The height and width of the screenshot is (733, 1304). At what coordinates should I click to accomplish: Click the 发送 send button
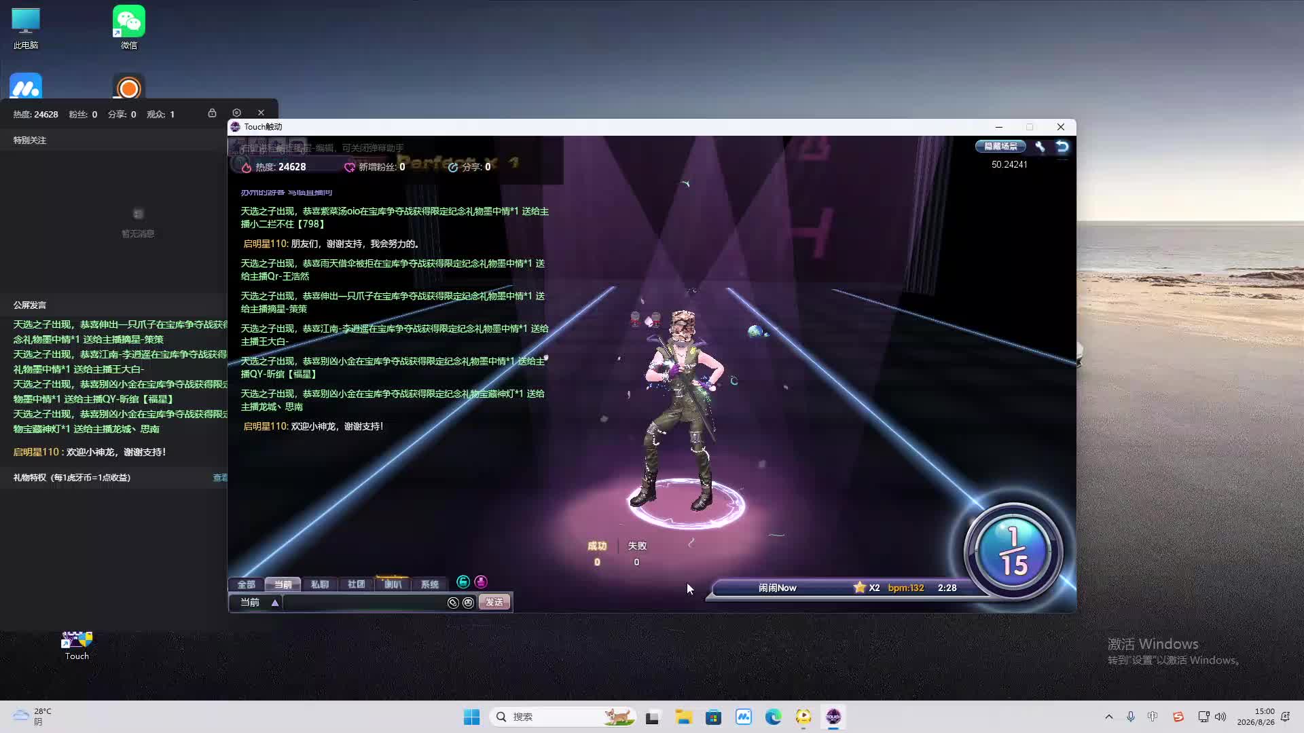pyautogui.click(x=494, y=603)
